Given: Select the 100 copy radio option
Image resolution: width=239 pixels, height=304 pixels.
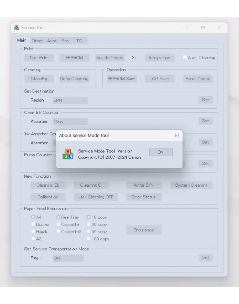Looking at the screenshot, I should [x=89, y=239].
